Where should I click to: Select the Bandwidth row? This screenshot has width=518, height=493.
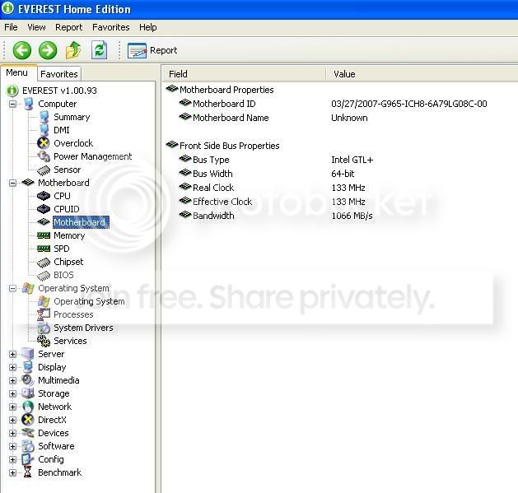coord(276,216)
